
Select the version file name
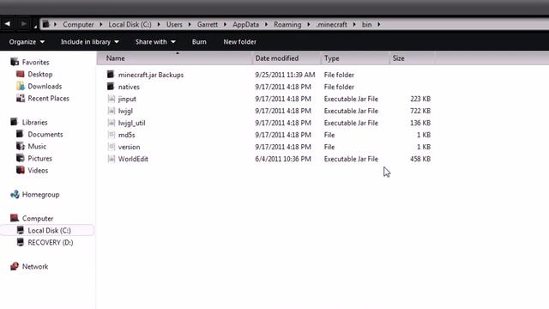[129, 147]
